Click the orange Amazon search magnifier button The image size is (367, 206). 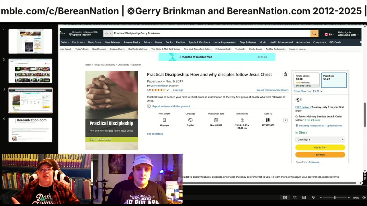pos(314,33)
